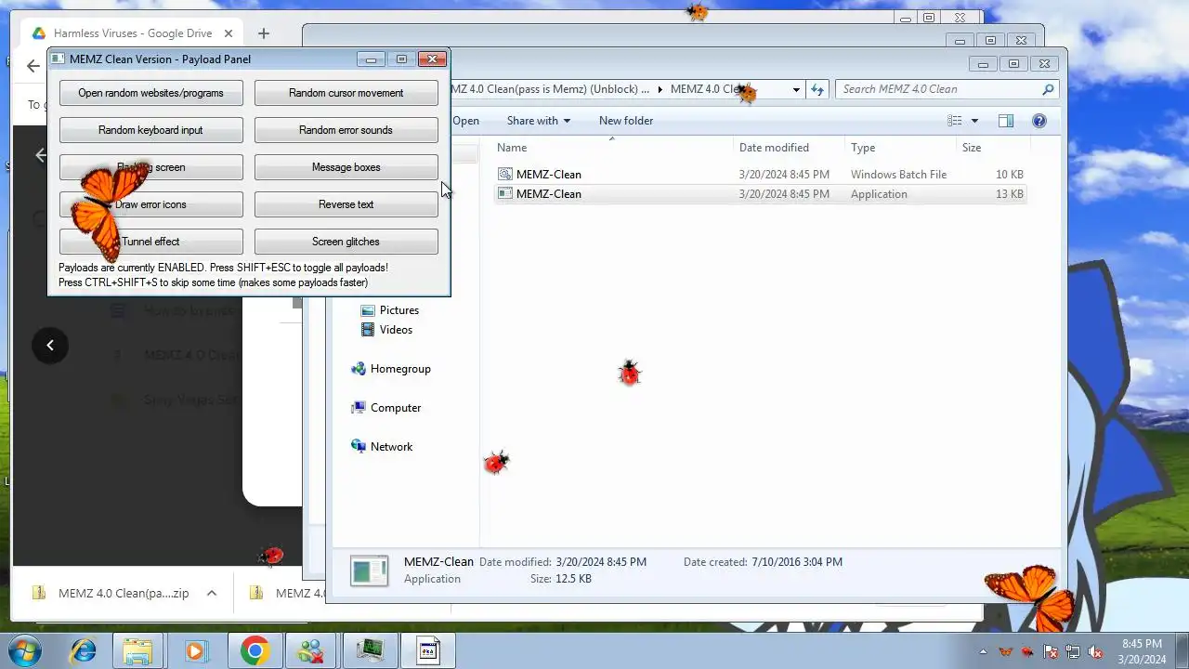Toggle the Explorer preview pane icon
This screenshot has width=1189, height=669.
tap(1005, 121)
